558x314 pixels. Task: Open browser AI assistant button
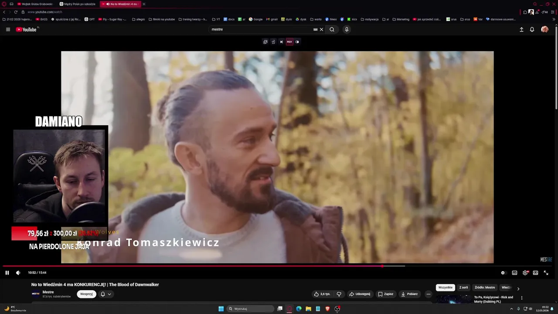[x=545, y=12]
